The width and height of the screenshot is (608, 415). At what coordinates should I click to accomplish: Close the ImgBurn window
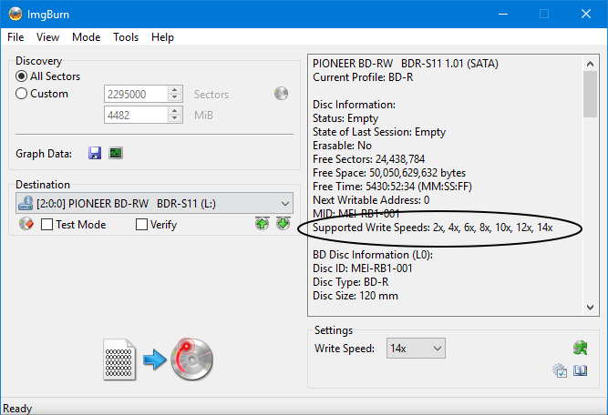(586, 14)
